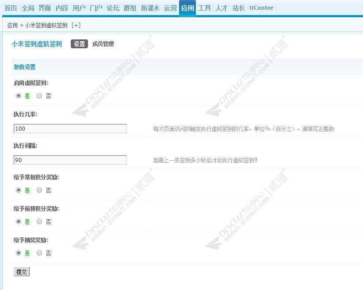This screenshot has width=363, height=290.
Task: Open the 运营 menu tab
Action: [x=170, y=8]
